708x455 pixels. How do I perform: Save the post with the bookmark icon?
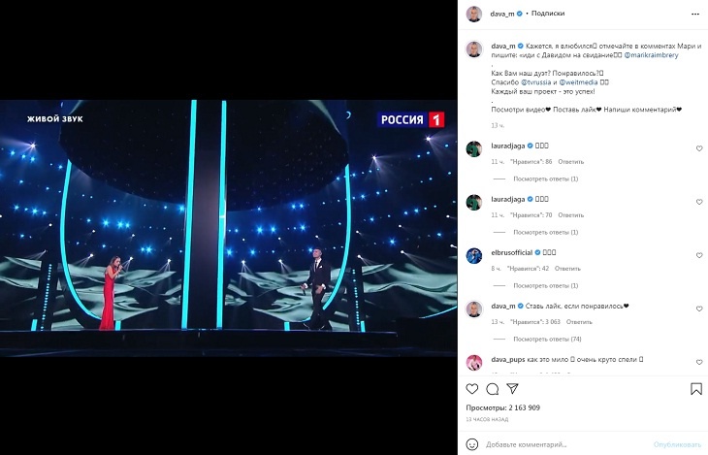pyautogui.click(x=695, y=389)
